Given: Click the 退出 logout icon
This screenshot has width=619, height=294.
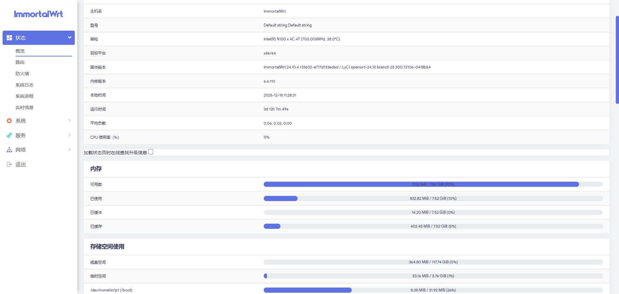Looking at the screenshot, I should coord(9,164).
